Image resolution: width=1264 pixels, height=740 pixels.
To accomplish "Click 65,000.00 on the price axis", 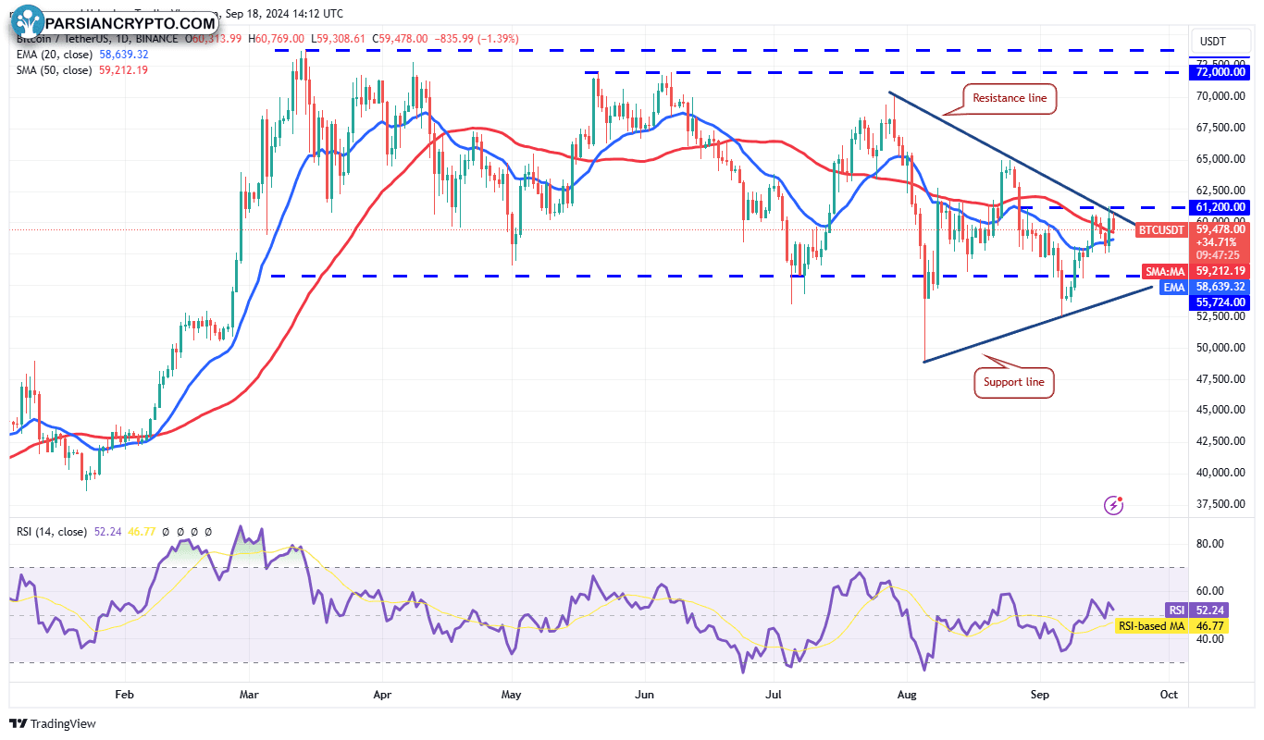I will [1221, 159].
